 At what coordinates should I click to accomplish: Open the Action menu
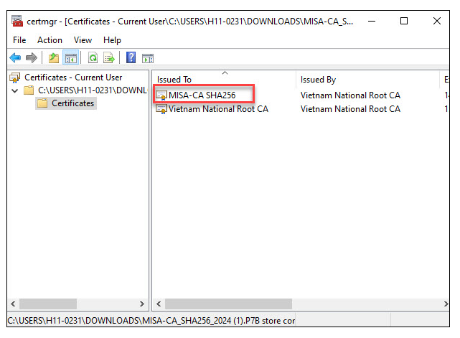tap(50, 40)
